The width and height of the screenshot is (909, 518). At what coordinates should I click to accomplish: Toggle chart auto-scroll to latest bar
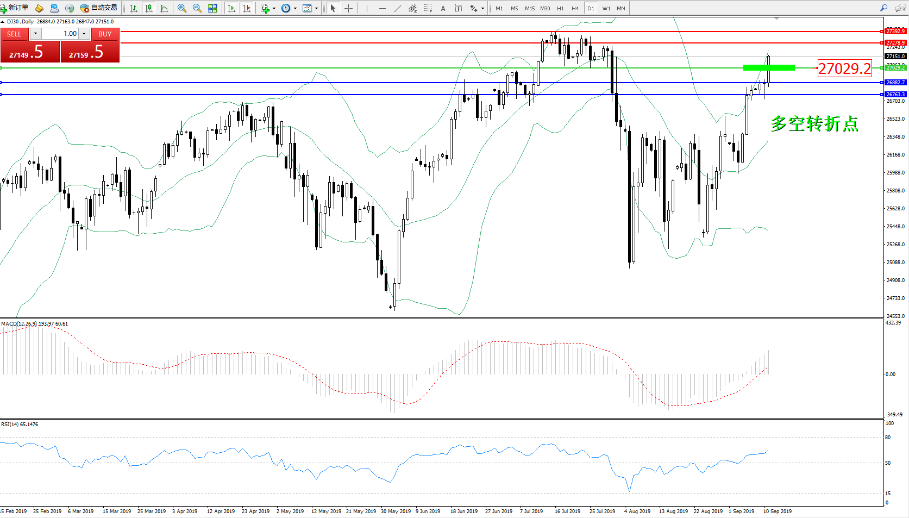click(231, 8)
